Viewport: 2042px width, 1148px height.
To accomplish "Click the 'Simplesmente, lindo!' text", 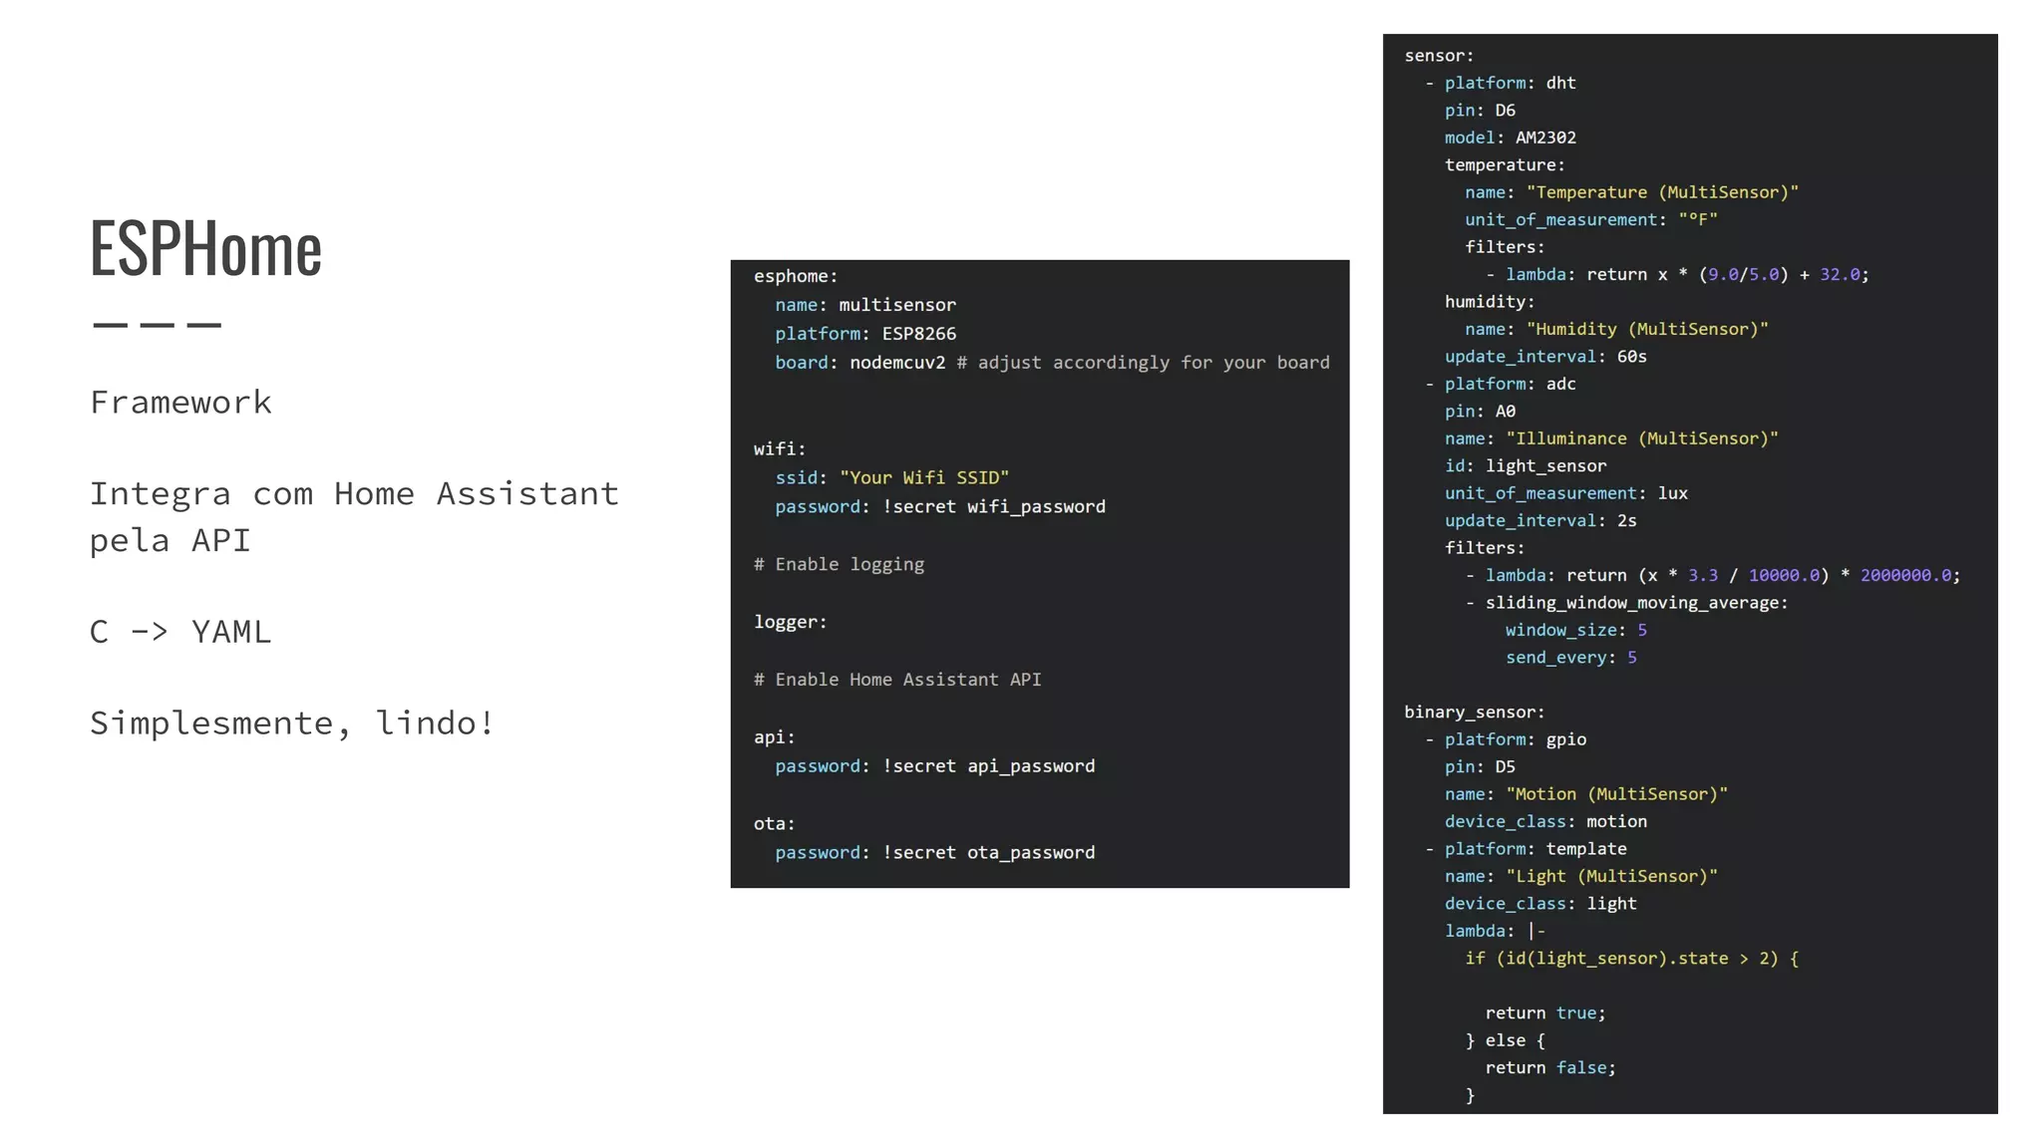I will [x=291, y=723].
